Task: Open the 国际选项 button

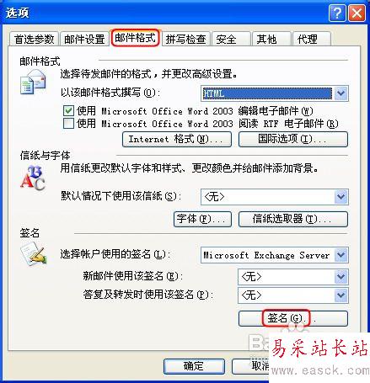Action: [293, 139]
